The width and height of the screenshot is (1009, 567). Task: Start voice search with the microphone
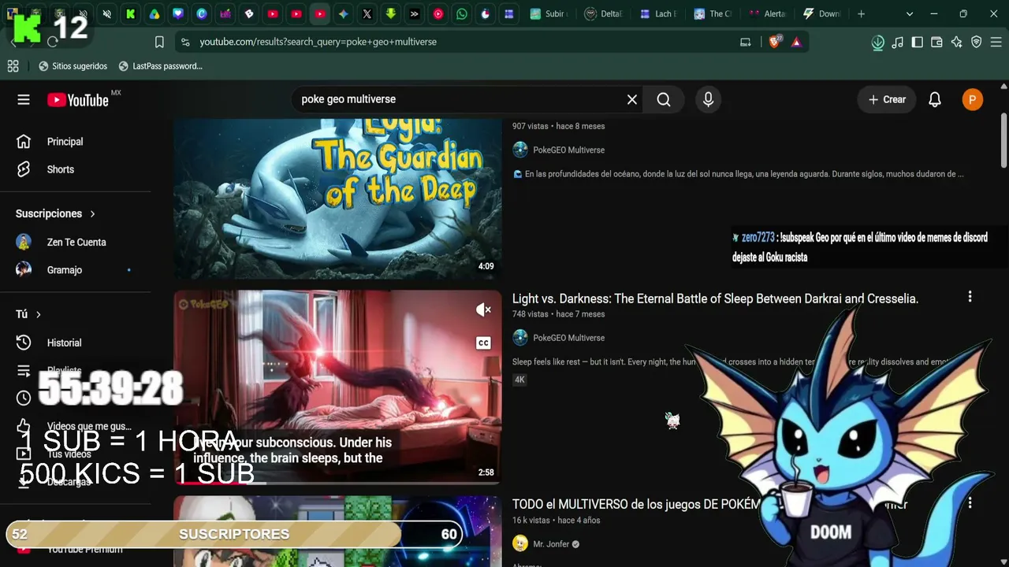pyautogui.click(x=708, y=99)
